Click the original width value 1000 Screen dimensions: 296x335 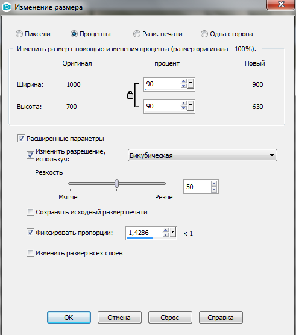pos(74,84)
